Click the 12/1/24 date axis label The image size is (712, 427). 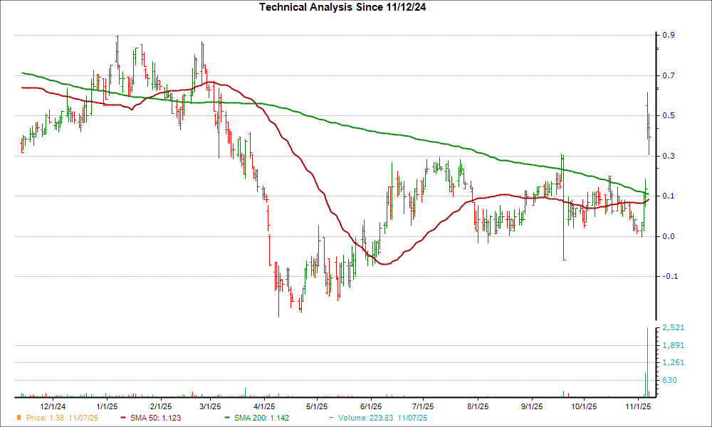tap(53, 406)
